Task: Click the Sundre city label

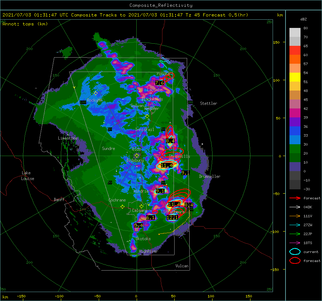Action: [108, 148]
